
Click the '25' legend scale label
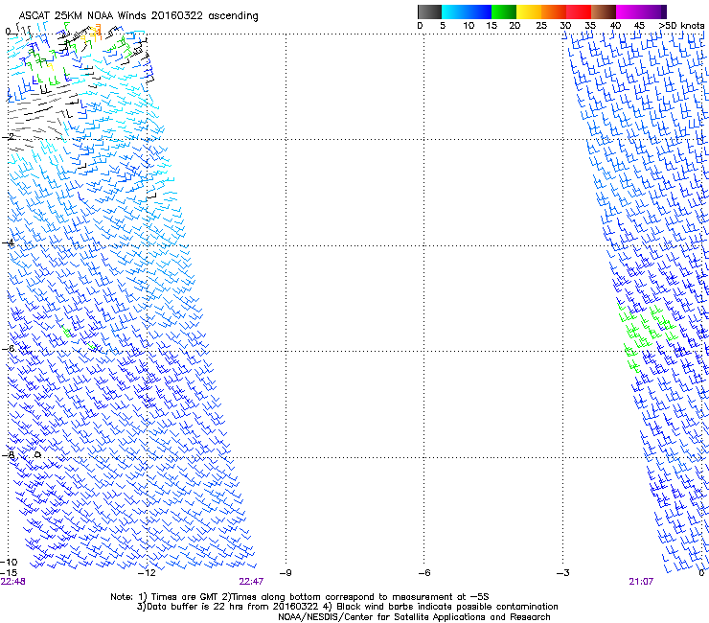point(541,25)
